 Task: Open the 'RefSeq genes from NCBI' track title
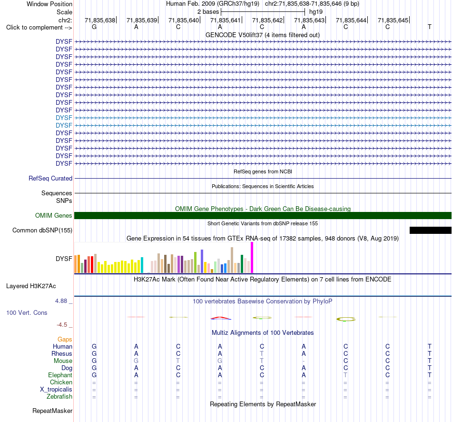(263, 171)
